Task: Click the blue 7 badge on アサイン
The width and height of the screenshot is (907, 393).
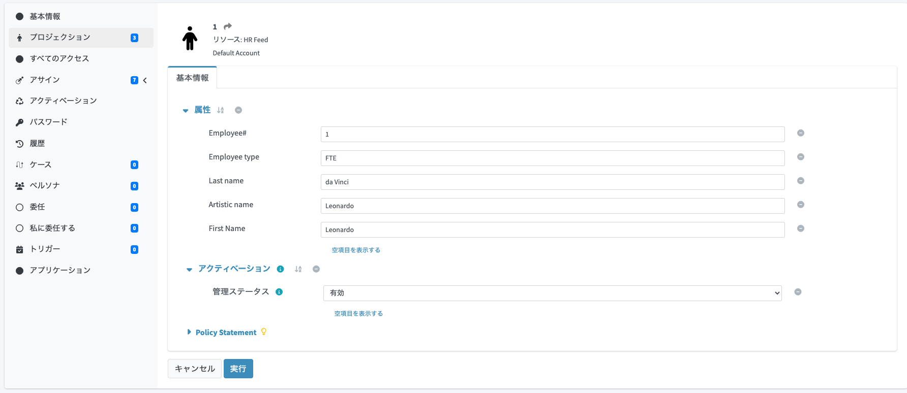Action: (x=134, y=80)
